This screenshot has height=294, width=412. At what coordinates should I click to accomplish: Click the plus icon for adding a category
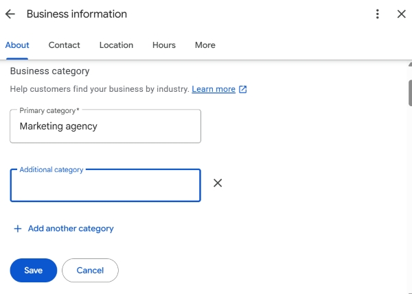point(18,229)
